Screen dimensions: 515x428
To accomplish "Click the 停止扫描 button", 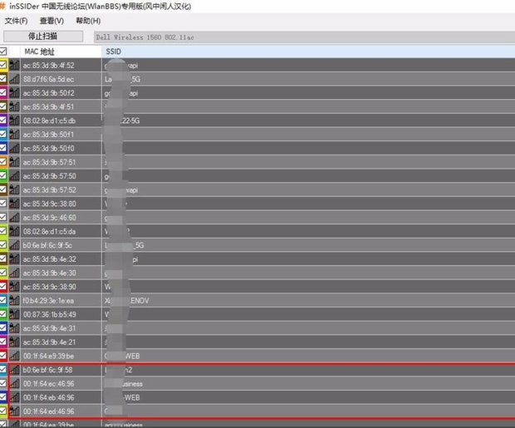I will pyautogui.click(x=43, y=37).
